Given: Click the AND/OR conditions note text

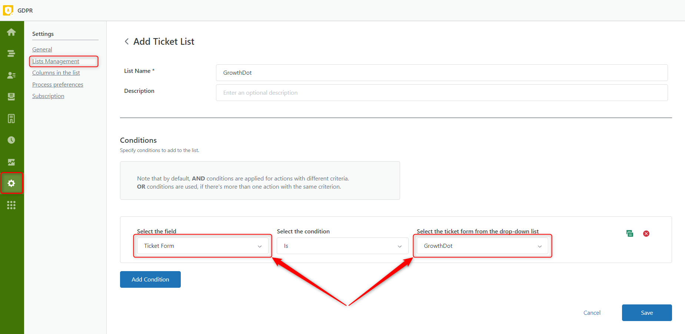Looking at the screenshot, I should (x=243, y=183).
